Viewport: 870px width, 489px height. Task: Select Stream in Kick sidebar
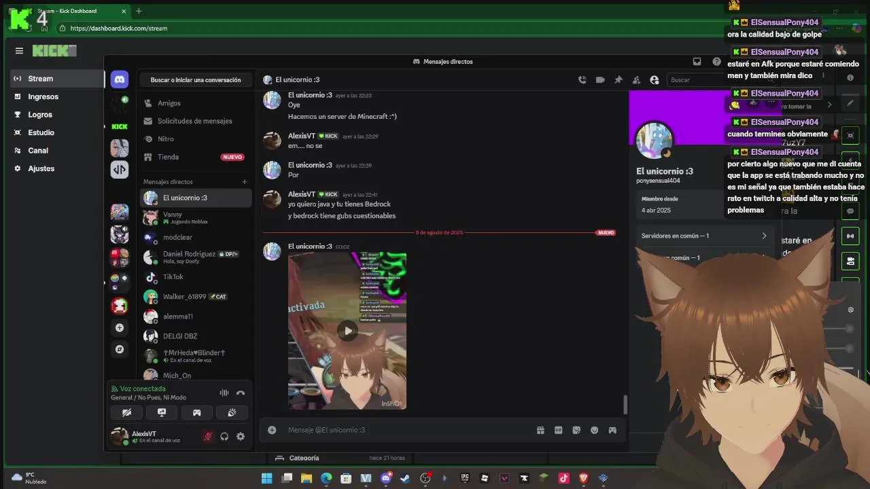coord(56,79)
